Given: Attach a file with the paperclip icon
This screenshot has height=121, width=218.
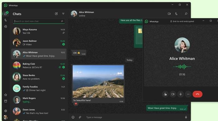Looking at the screenshot, I should pos(80,117).
